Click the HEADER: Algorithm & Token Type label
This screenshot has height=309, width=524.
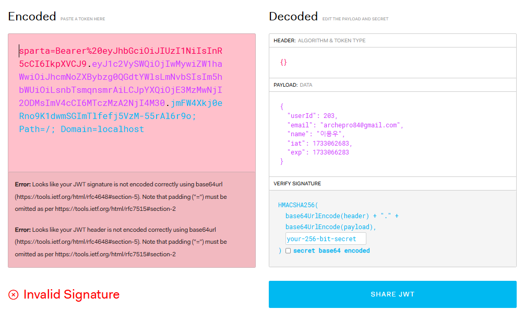(319, 40)
